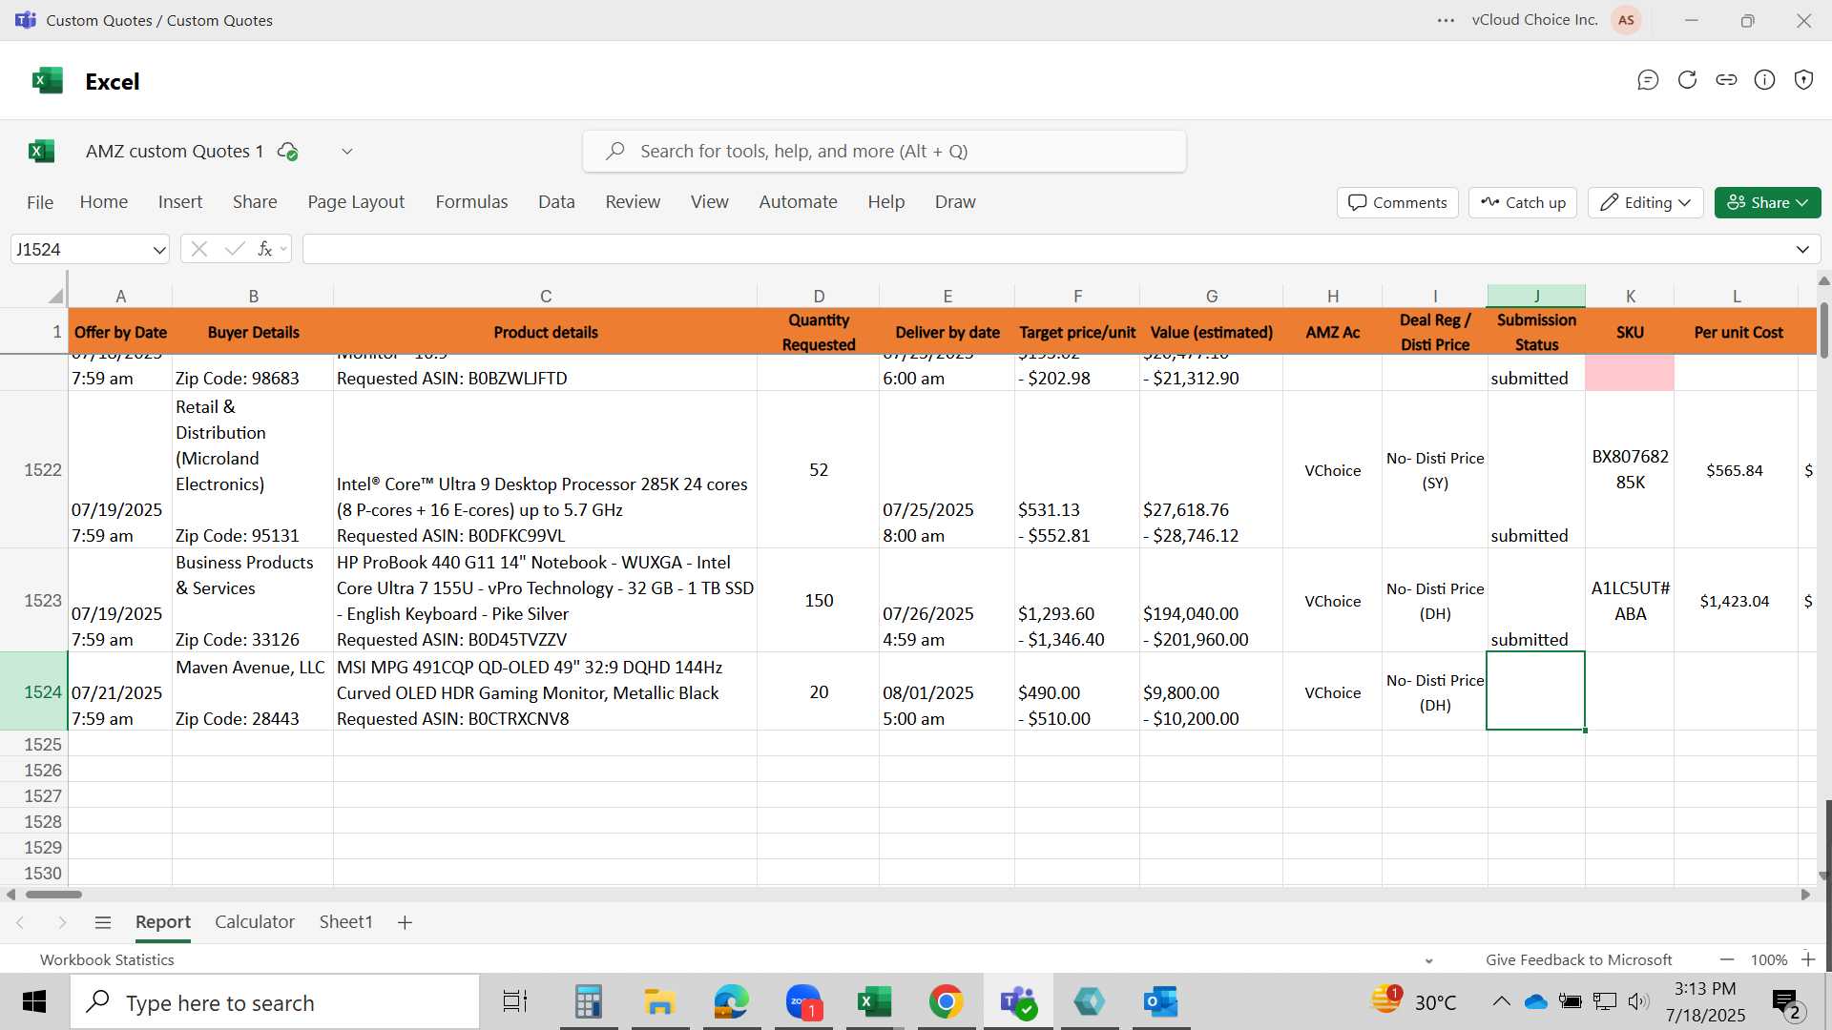Expand the file name dropdown chevron
Viewport: 1832px width, 1030px height.
point(347,152)
